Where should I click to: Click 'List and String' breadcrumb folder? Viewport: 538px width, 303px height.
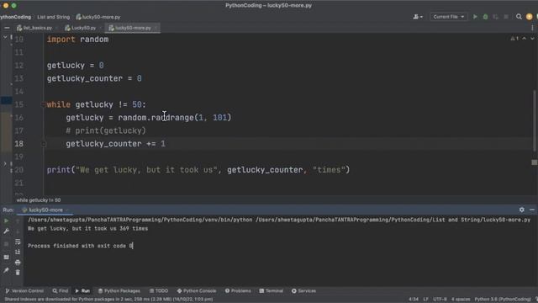coord(53,17)
